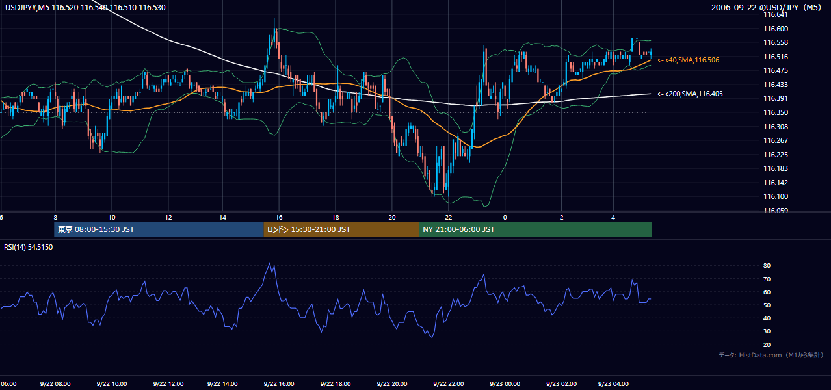This screenshot has height=390, width=831.
Task: Click the 40 SMA label reading 116.506
Action: tap(688, 60)
